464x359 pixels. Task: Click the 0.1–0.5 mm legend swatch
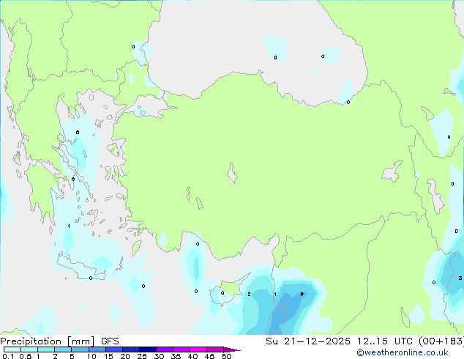(x=12, y=349)
